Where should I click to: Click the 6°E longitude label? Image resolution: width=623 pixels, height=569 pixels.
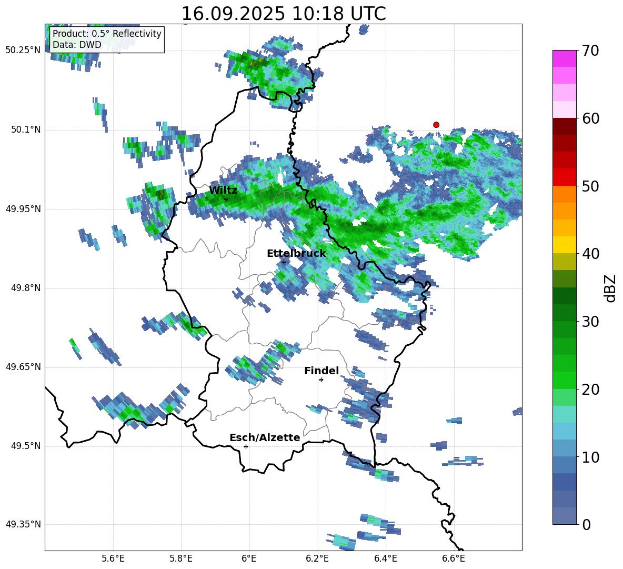click(x=249, y=559)
